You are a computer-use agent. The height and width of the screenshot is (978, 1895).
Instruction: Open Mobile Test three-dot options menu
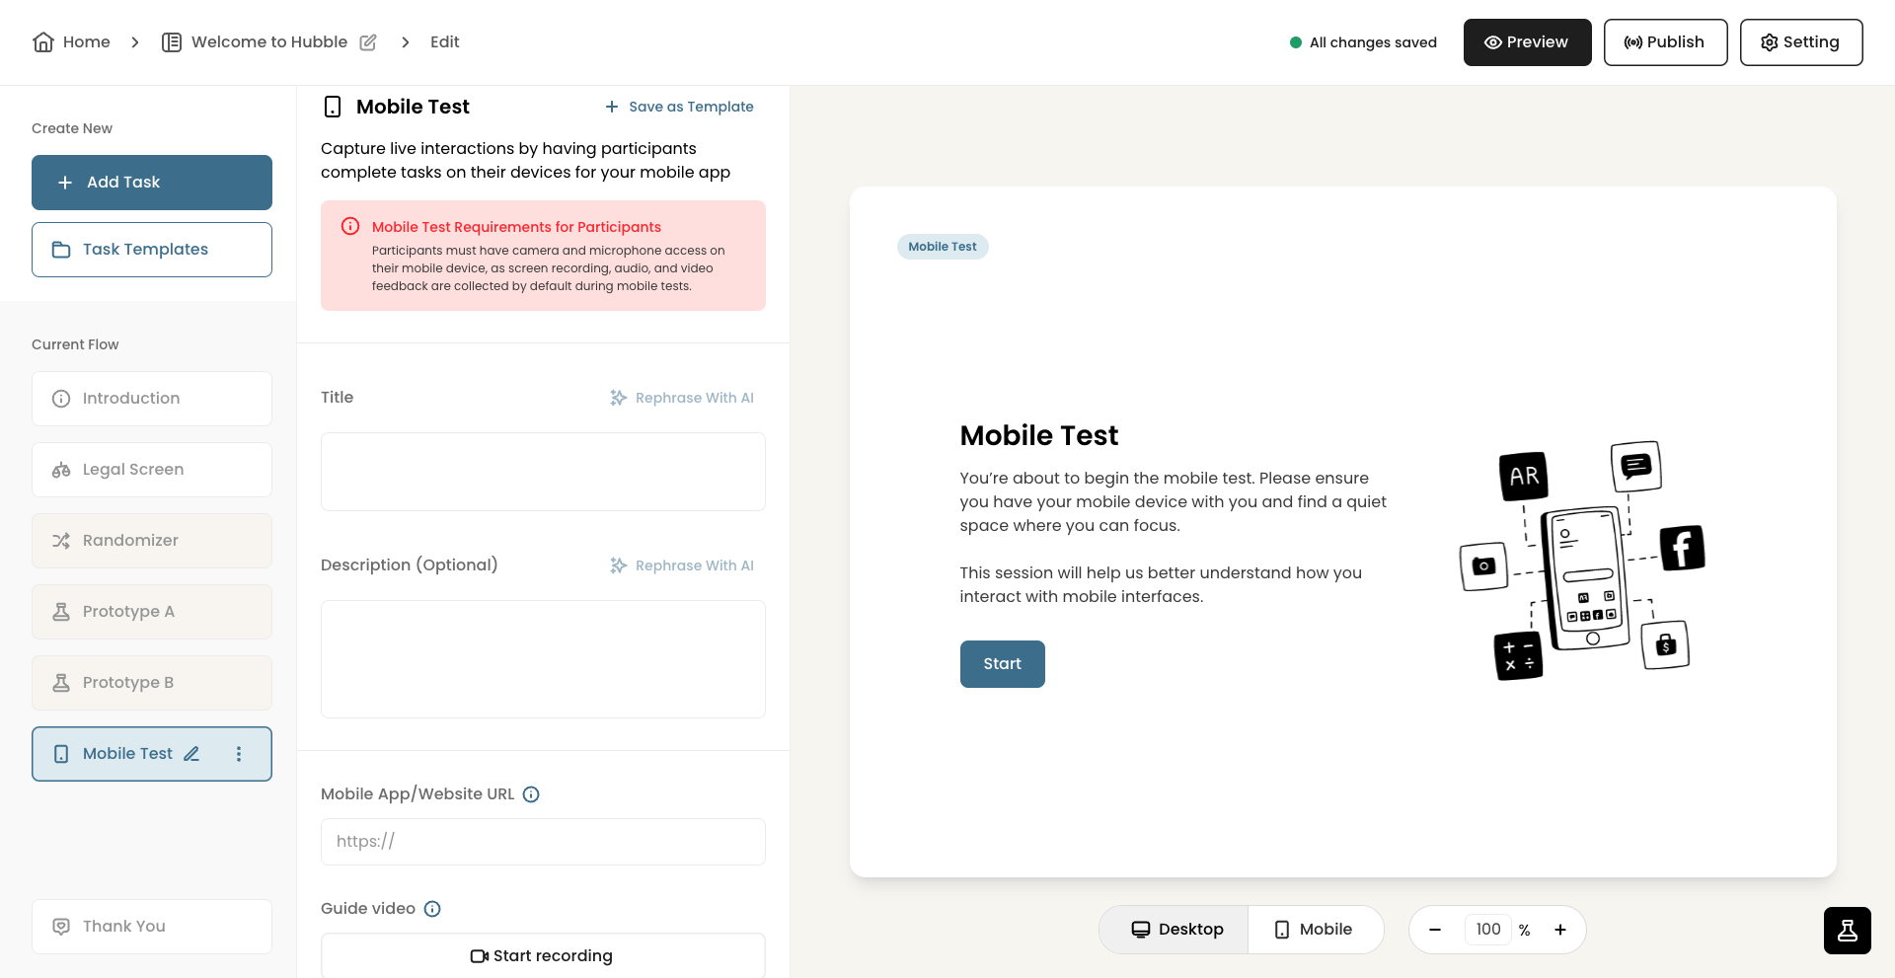(x=239, y=754)
